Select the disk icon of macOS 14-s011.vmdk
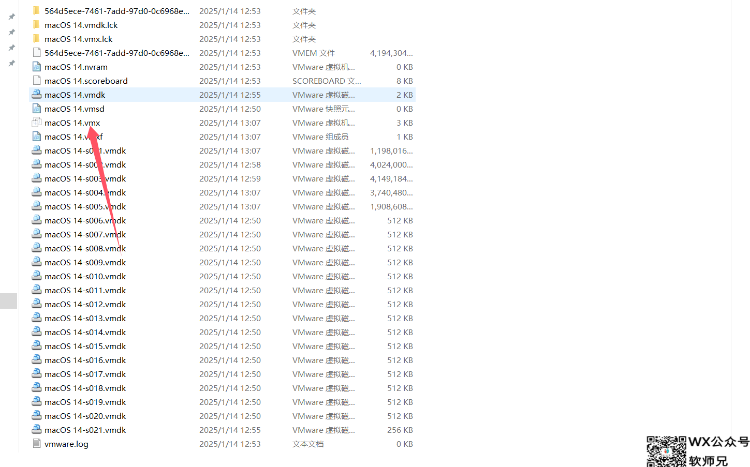The height and width of the screenshot is (467, 750). pos(36,290)
